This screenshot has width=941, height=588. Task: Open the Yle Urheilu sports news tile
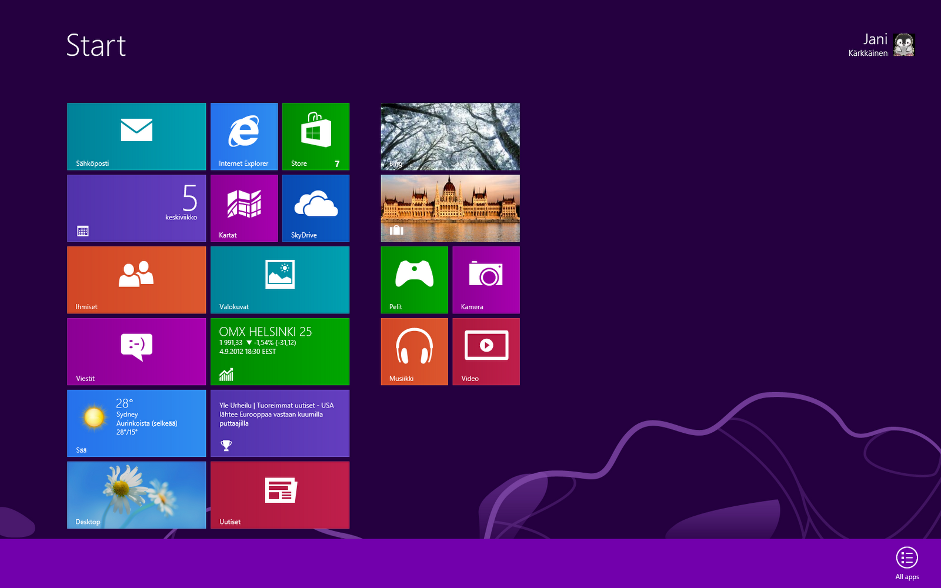[x=280, y=423]
